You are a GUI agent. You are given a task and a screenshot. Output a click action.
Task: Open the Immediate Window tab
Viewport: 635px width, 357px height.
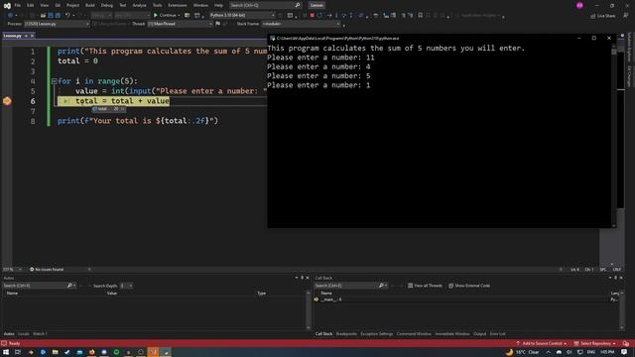pos(452,334)
